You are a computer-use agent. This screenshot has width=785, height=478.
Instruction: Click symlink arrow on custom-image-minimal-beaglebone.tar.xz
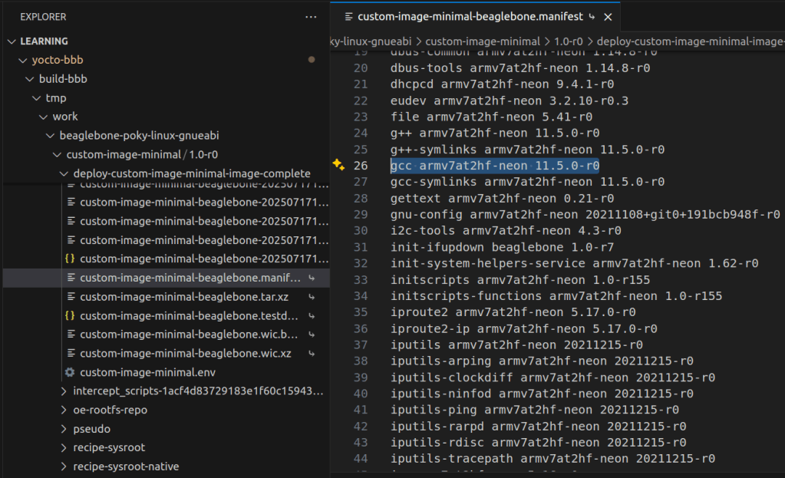tap(312, 296)
